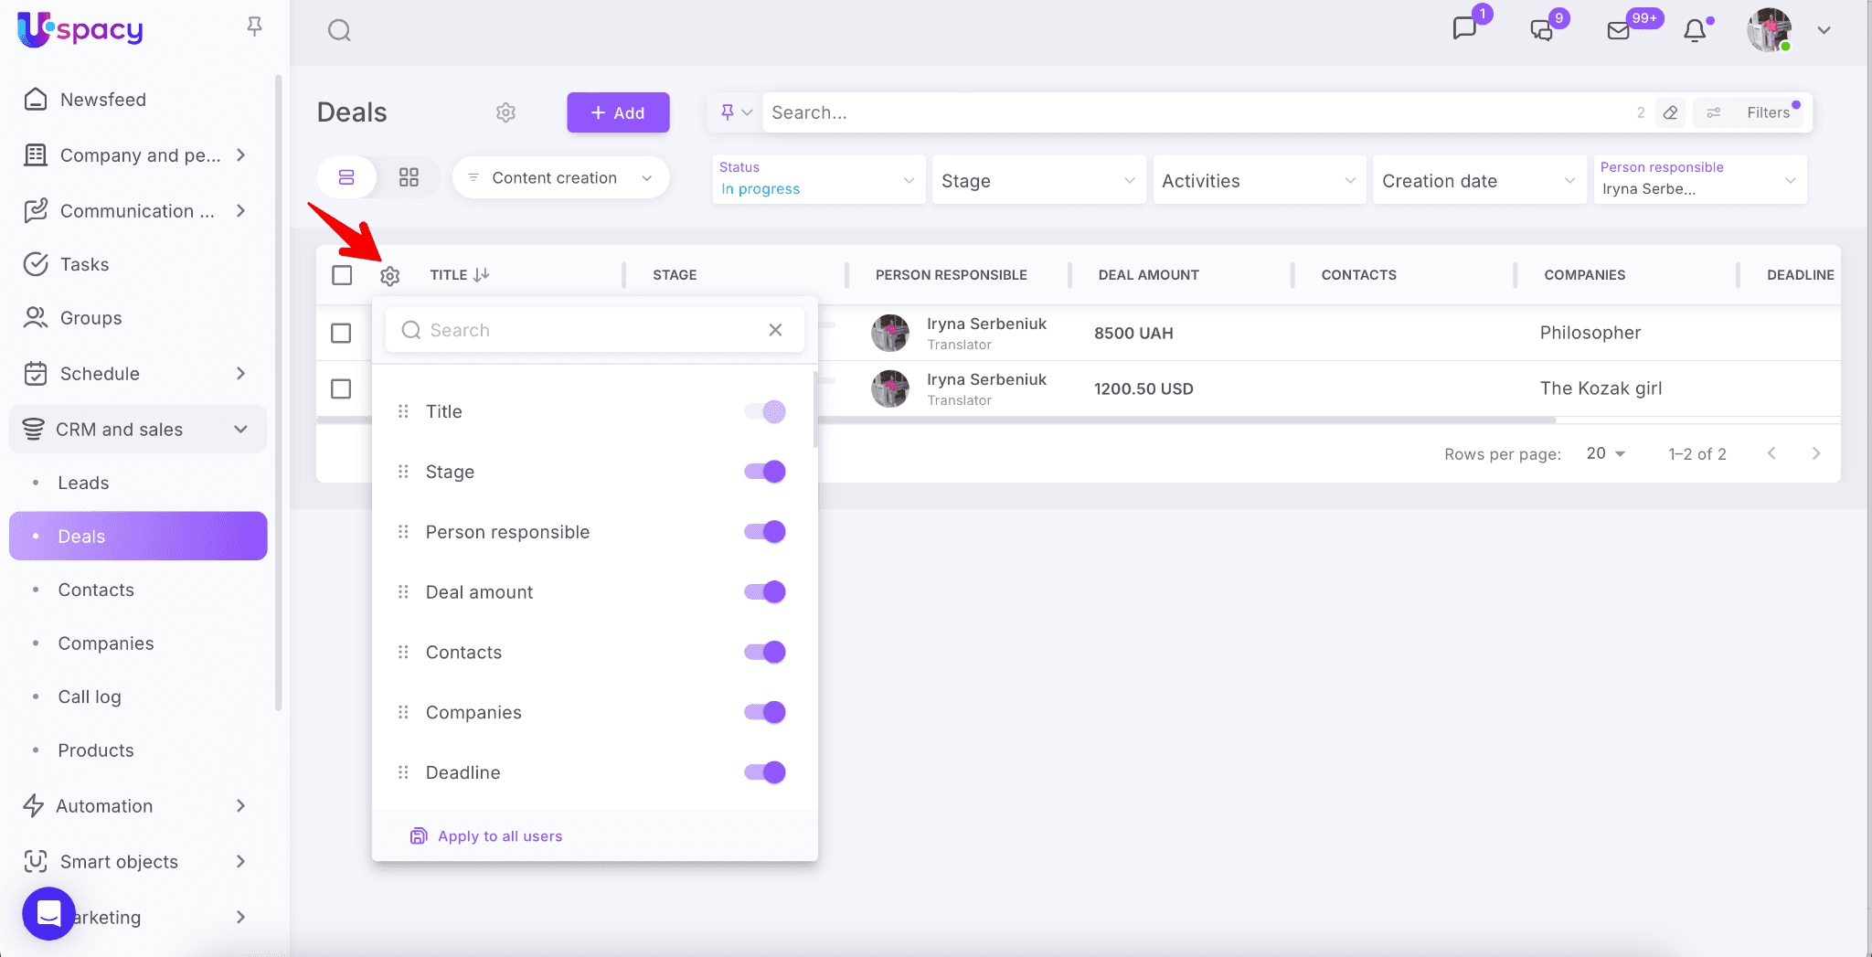Image resolution: width=1872 pixels, height=957 pixels.
Task: Expand the Activities filter dropdown
Action: click(1258, 181)
